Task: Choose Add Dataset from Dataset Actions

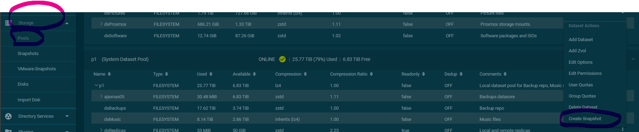Action: (x=581, y=40)
